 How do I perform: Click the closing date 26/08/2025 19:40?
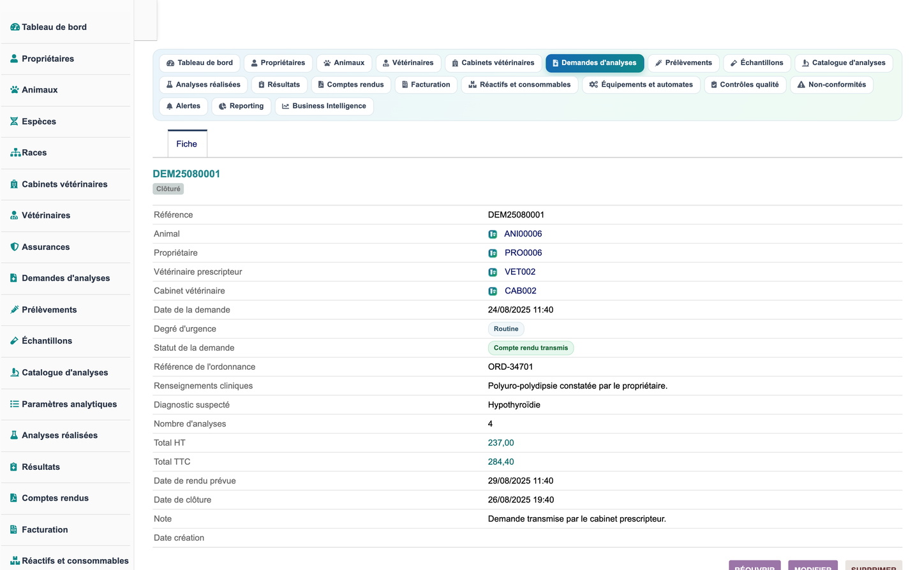(521, 501)
